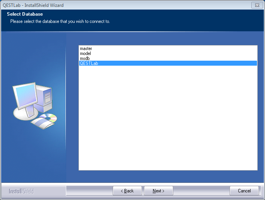
Task: Cancel the InstallShield wizard
Action: point(244,191)
